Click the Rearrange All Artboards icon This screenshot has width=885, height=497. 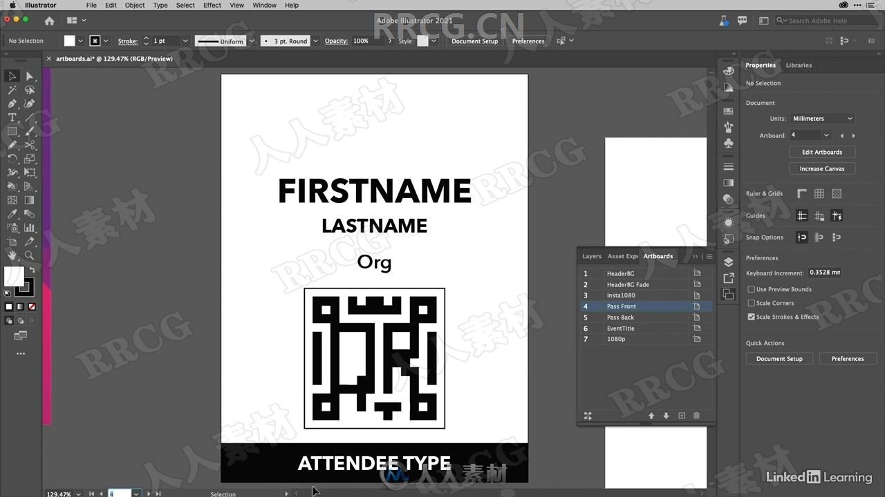point(588,416)
